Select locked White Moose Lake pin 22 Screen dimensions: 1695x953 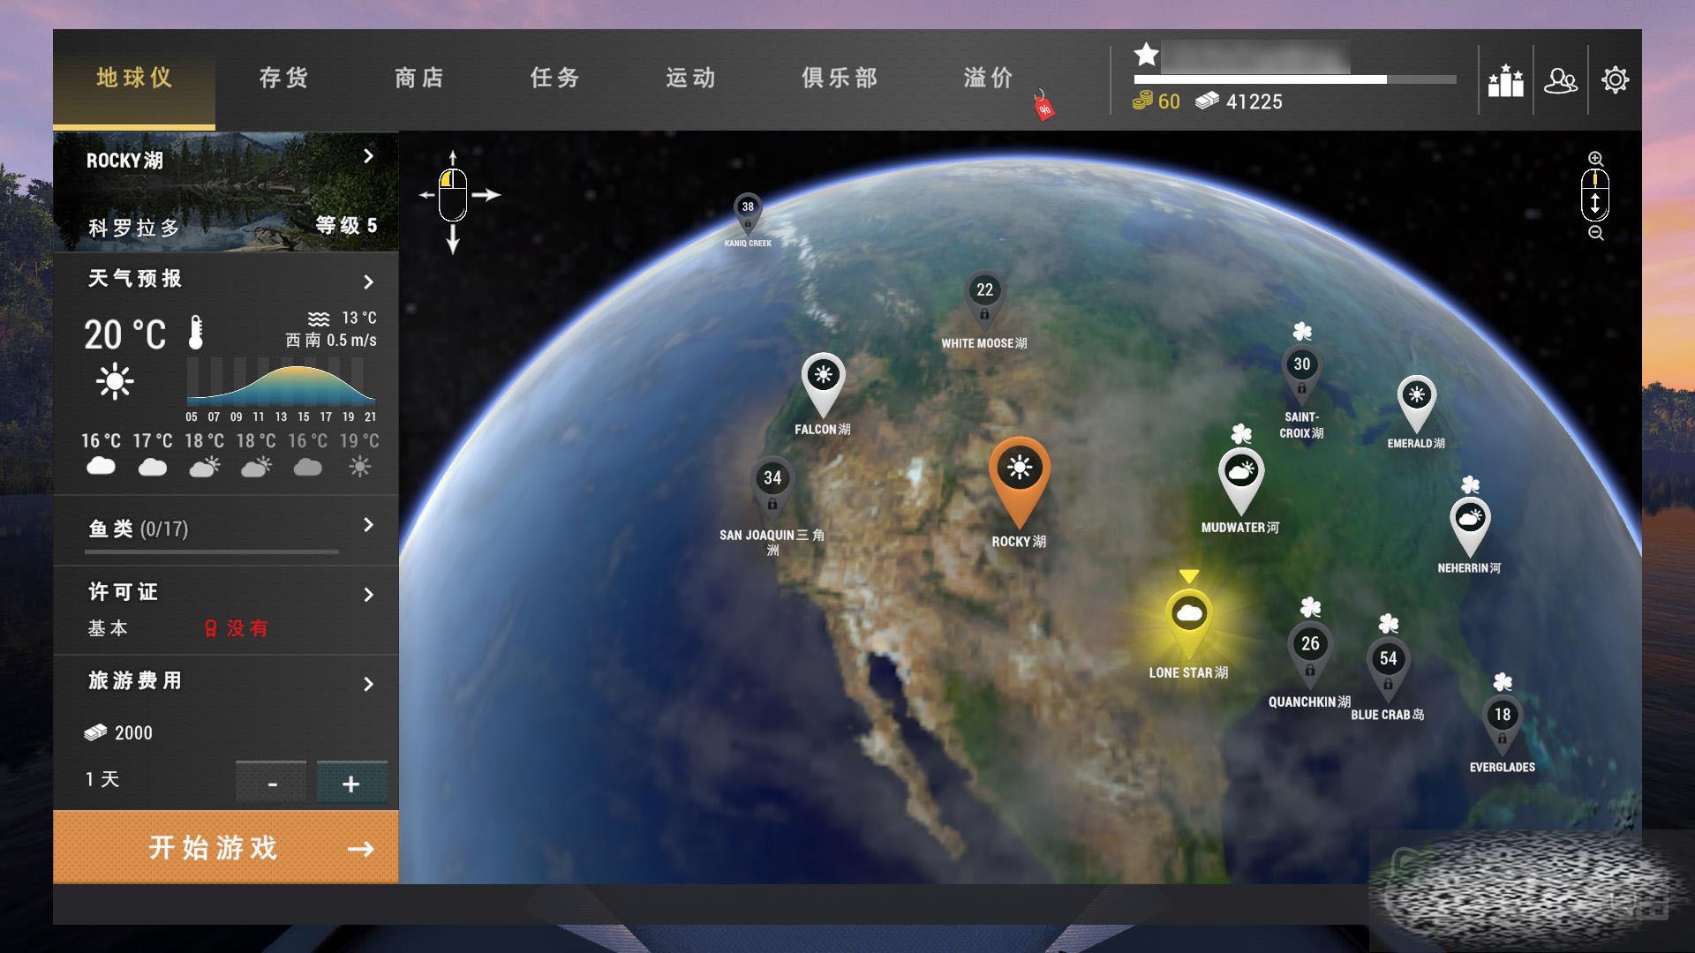tap(984, 300)
